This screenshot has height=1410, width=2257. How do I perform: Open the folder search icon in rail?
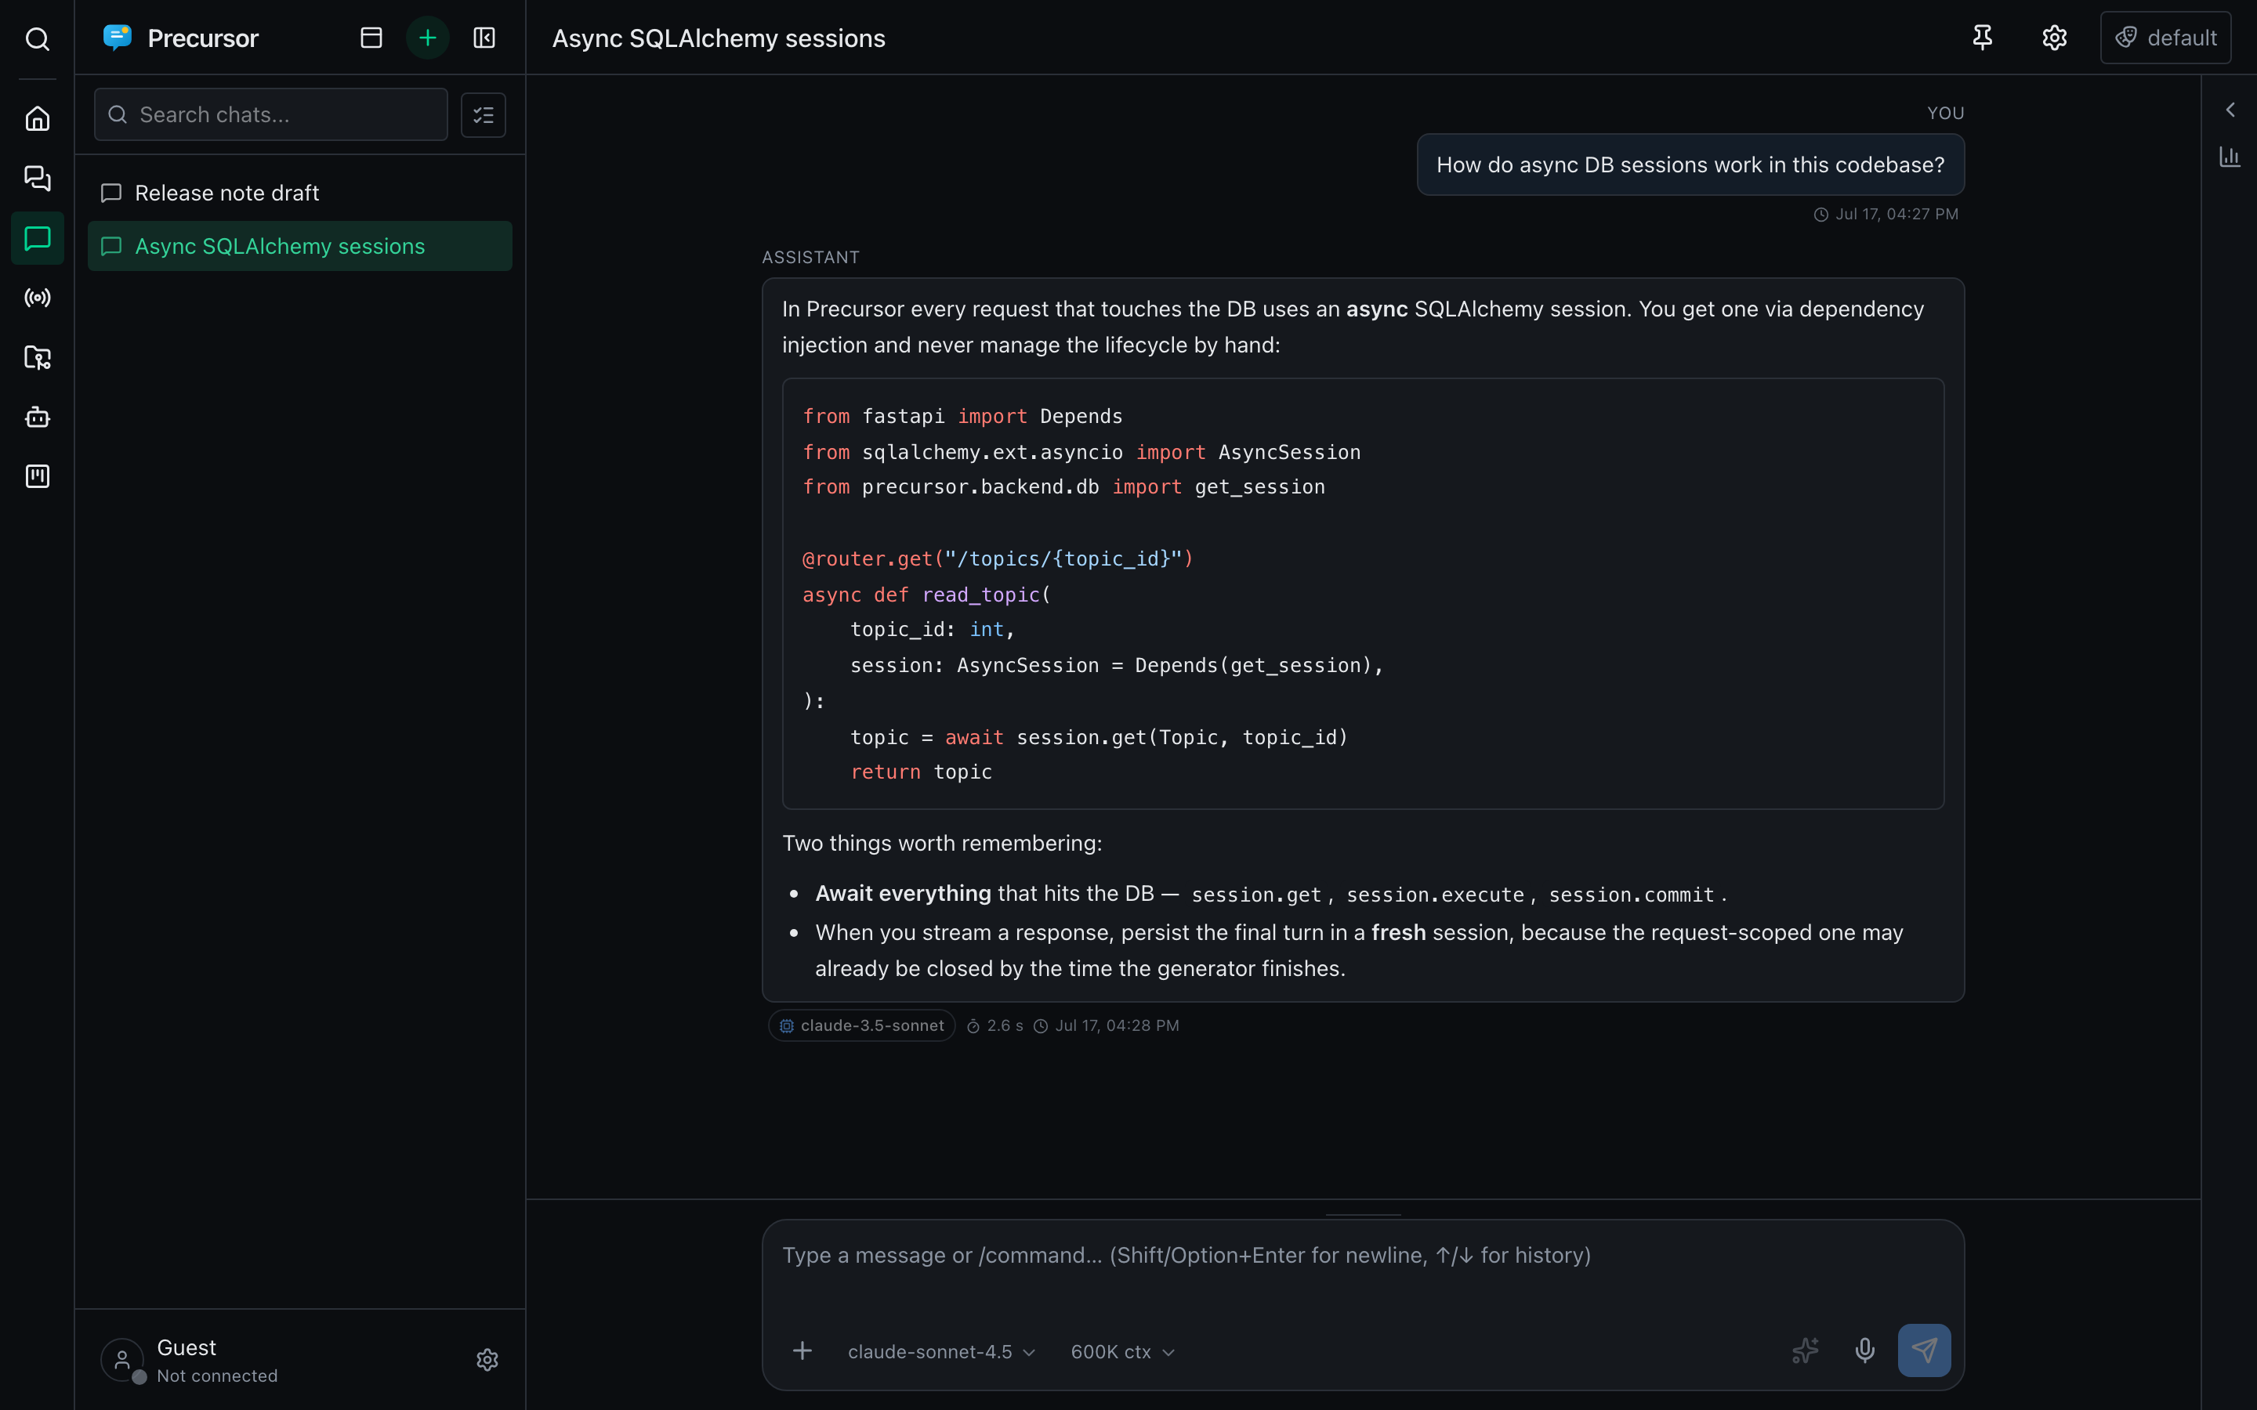(x=38, y=357)
